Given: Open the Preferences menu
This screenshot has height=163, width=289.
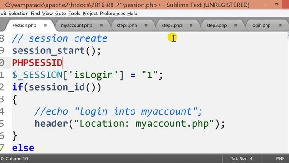Looking at the screenshot, I should pyautogui.click(x=112, y=14).
